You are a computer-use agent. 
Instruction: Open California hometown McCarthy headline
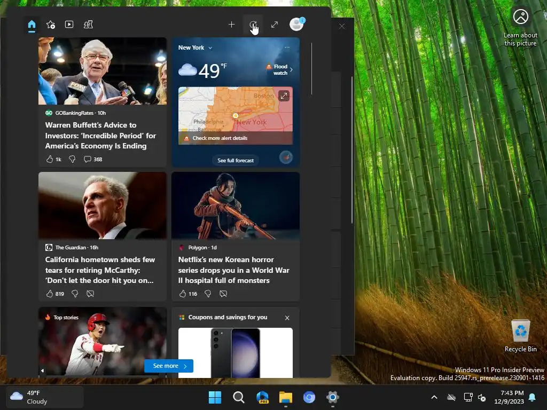click(x=100, y=270)
